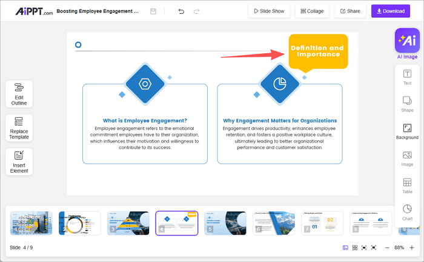Image resolution: width=424 pixels, height=262 pixels.
Task: Select slide 8 thumbnail
Action: (371, 223)
